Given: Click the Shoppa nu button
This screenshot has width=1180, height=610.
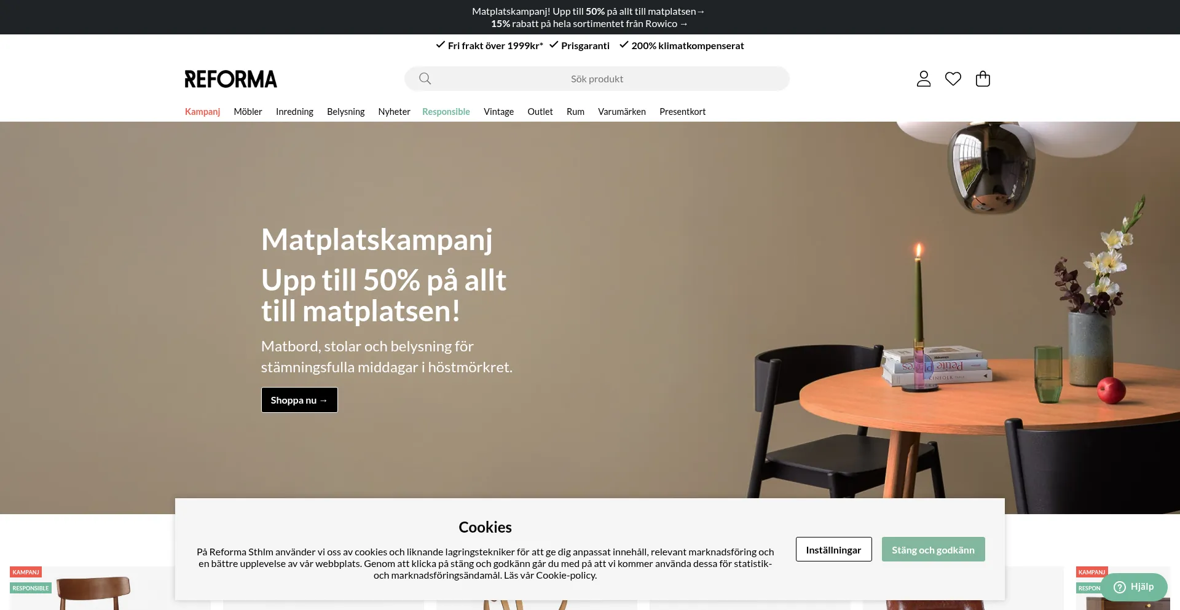Looking at the screenshot, I should [299, 400].
